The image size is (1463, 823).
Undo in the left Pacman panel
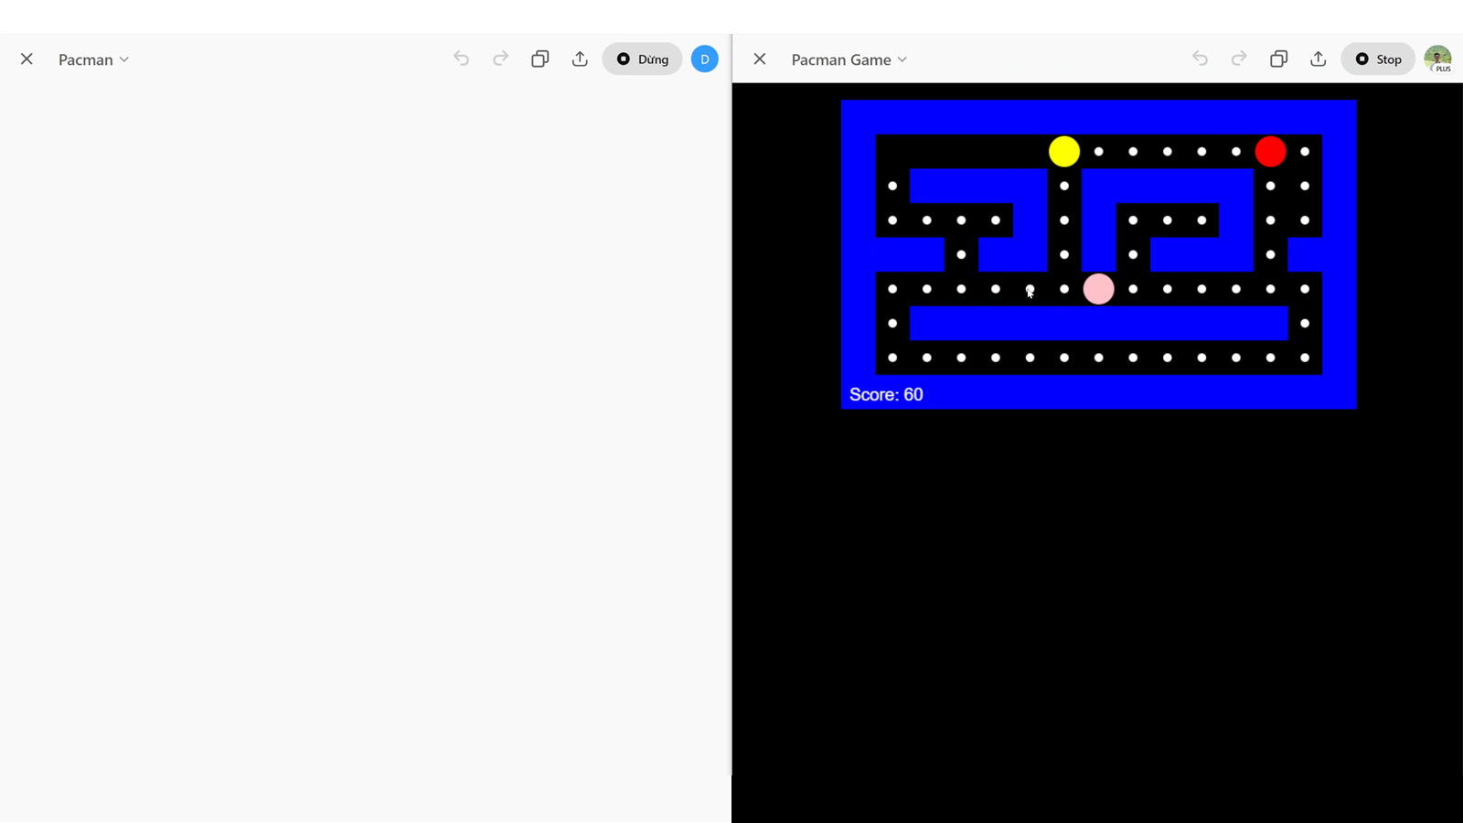pos(462,59)
